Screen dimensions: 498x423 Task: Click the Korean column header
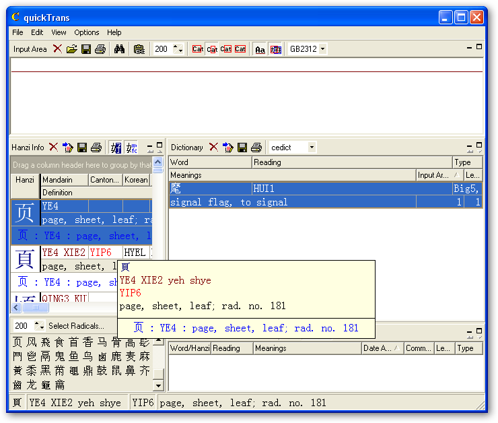click(136, 180)
